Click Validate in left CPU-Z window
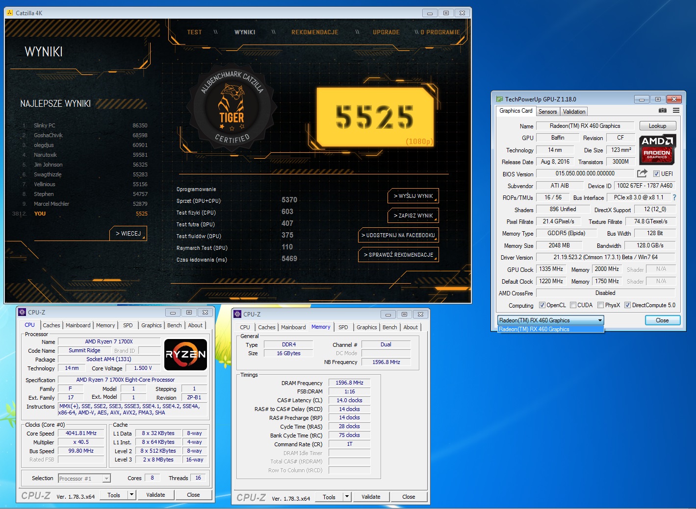Viewport: 696px width, 509px height. click(x=155, y=495)
